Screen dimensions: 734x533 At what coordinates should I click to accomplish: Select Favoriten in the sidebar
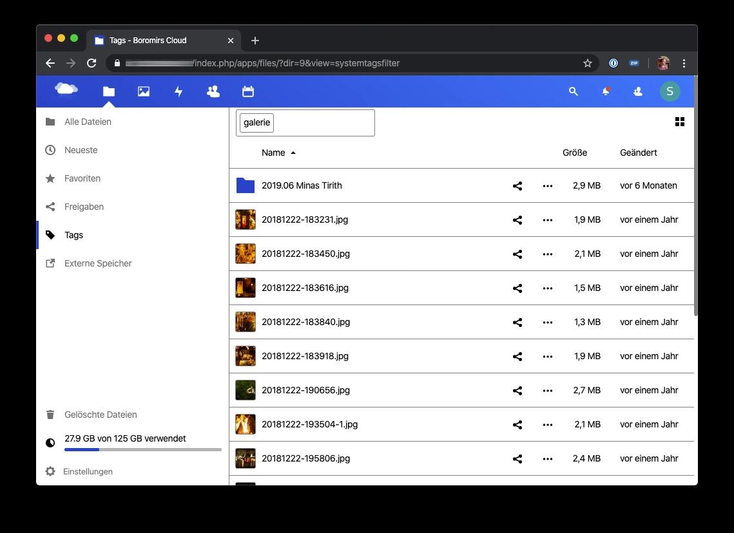82,178
